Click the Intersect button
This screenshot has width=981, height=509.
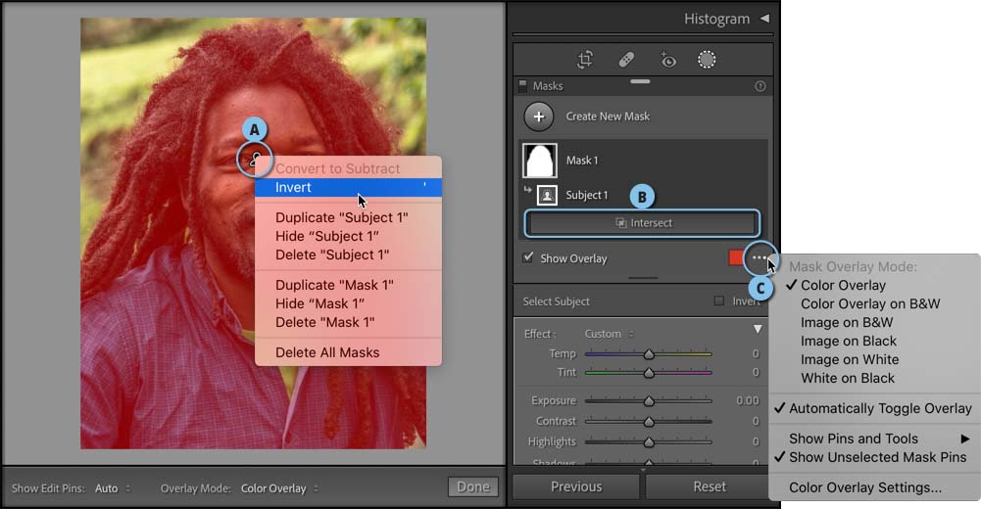point(643,223)
